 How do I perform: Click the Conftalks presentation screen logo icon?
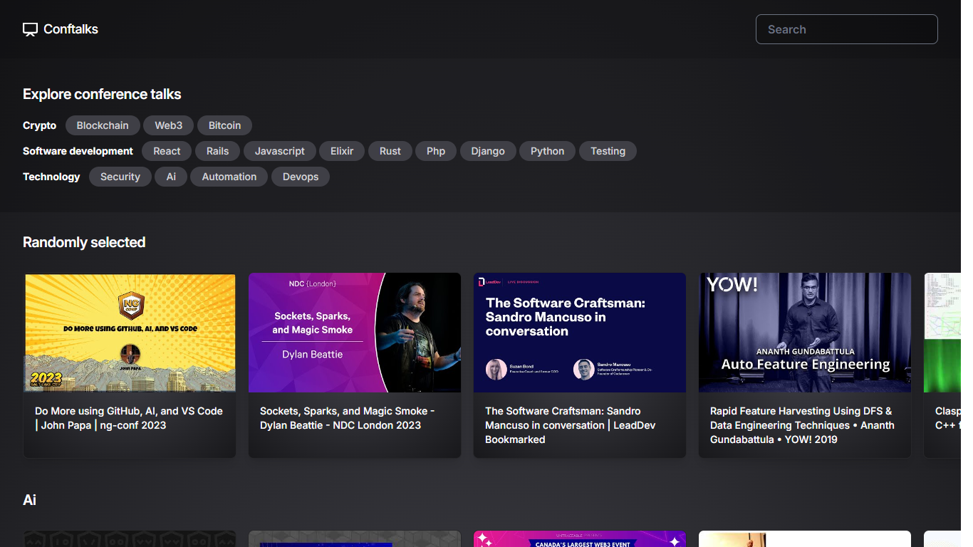point(30,29)
